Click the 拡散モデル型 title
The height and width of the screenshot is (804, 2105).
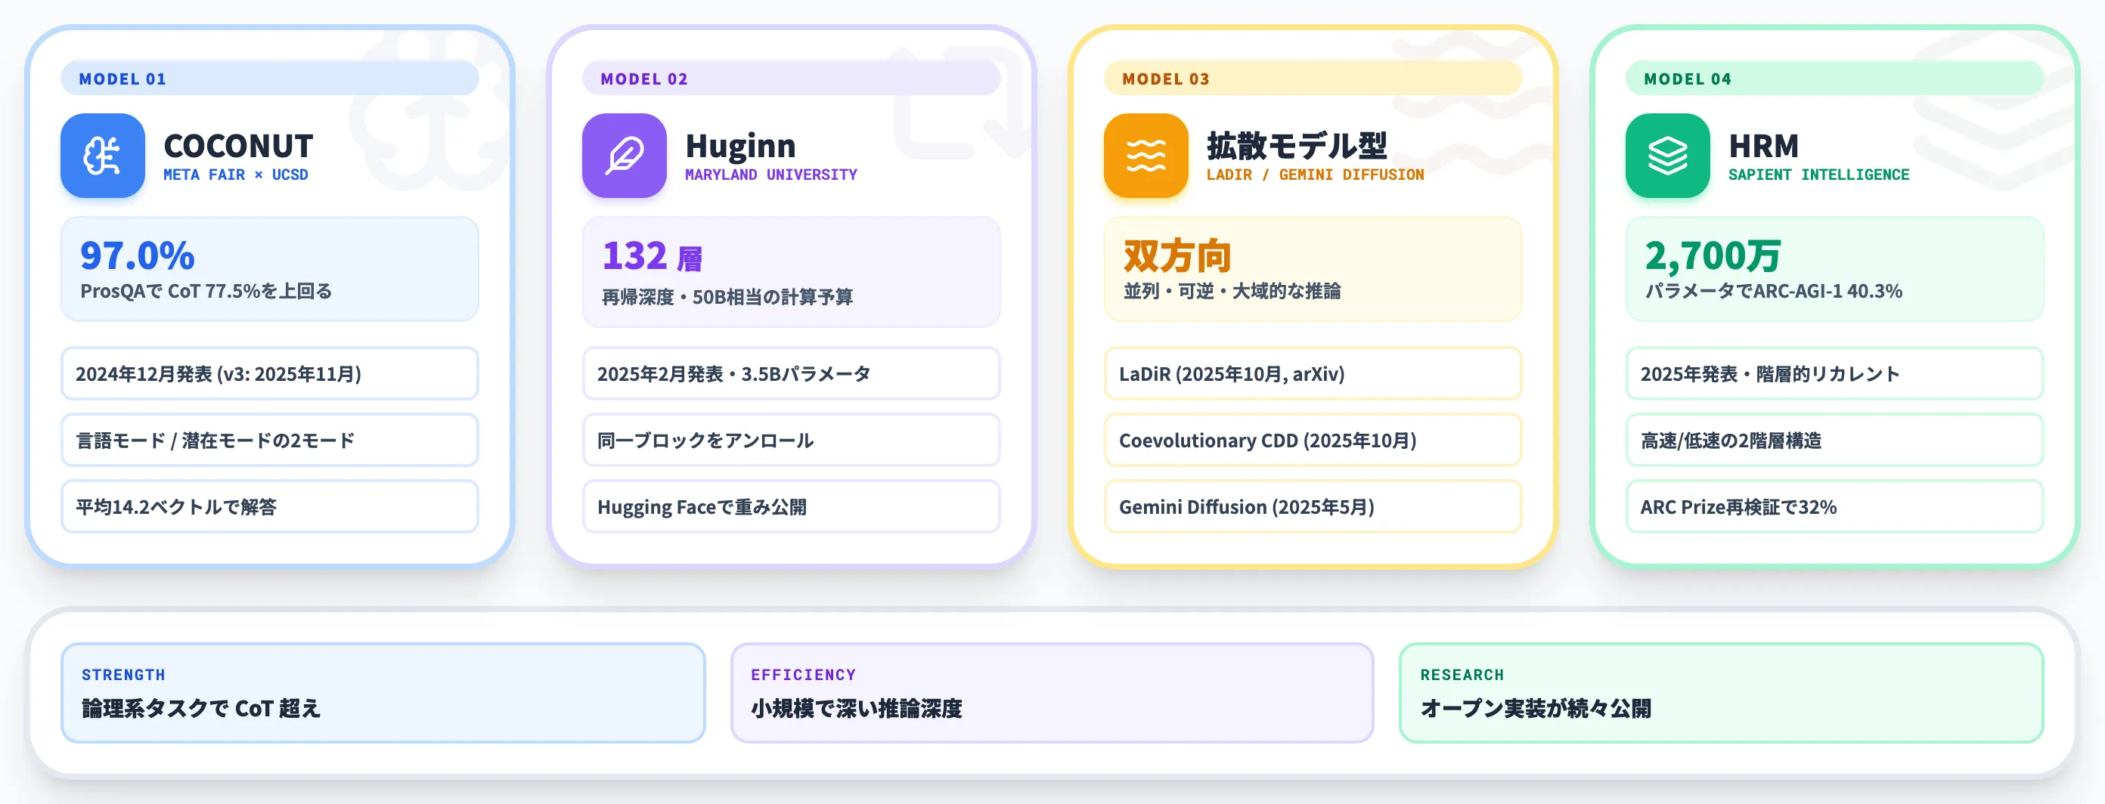coord(1297,146)
